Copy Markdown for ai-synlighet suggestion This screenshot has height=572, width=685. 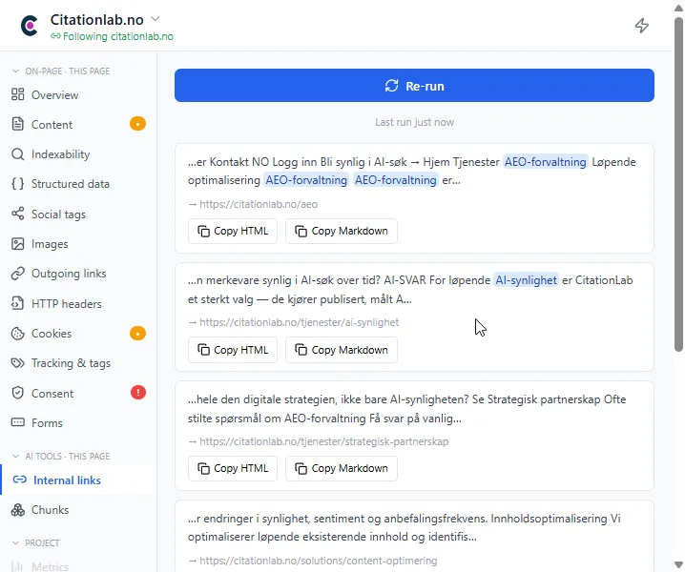[342, 350]
